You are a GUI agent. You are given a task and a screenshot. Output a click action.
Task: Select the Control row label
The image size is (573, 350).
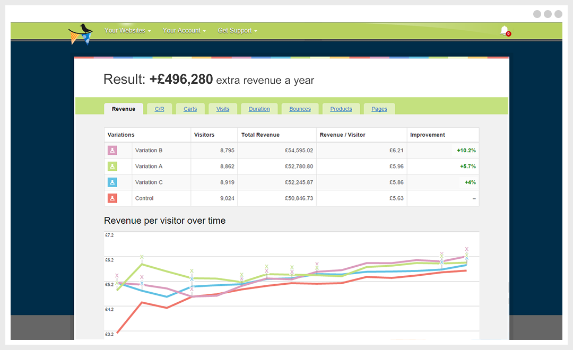click(144, 198)
